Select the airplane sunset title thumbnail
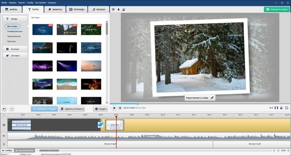The image size is (291, 156). pyautogui.click(x=91, y=66)
